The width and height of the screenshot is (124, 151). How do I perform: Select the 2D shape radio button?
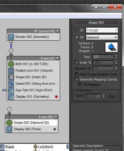click(x=76, y=30)
